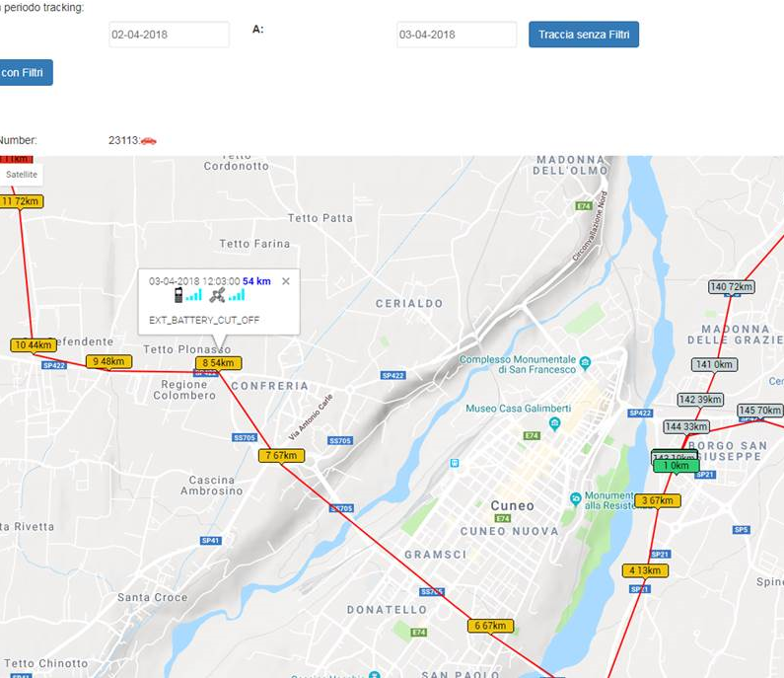784x678 pixels.
Task: Click the 7 67km waypoint marker
Action: click(x=281, y=455)
